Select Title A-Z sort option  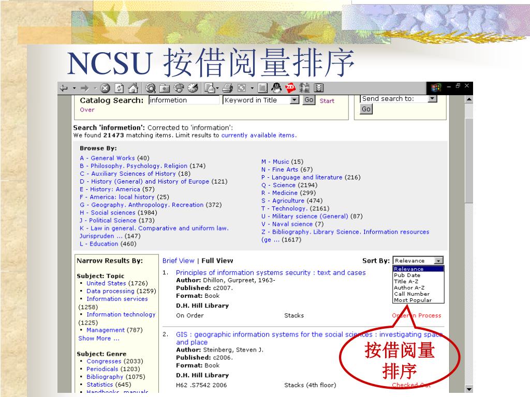tap(406, 281)
